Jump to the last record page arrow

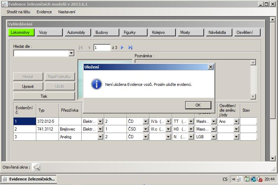[x=130, y=47]
